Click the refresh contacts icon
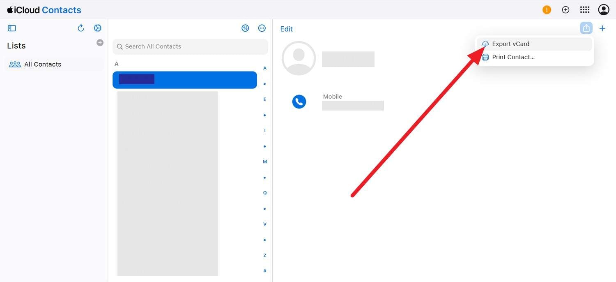This screenshot has width=616, height=282. tap(81, 28)
